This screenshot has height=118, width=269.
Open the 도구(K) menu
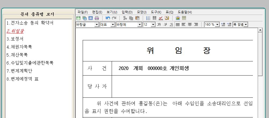[x=156, y=12]
